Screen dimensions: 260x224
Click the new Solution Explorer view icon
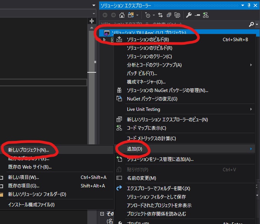coord(119,119)
